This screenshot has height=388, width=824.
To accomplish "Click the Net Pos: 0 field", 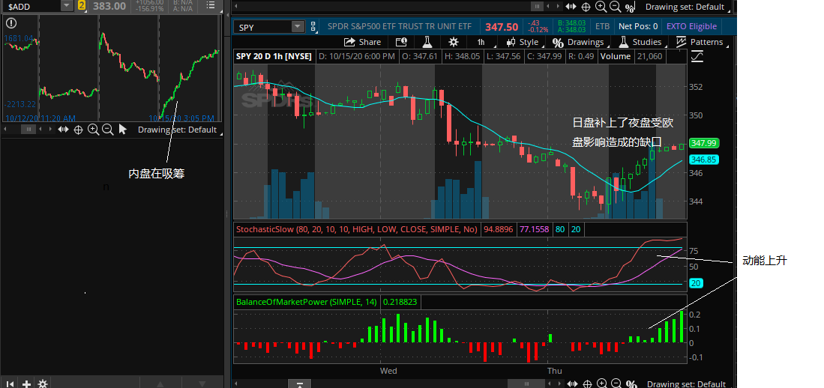I will pos(638,27).
